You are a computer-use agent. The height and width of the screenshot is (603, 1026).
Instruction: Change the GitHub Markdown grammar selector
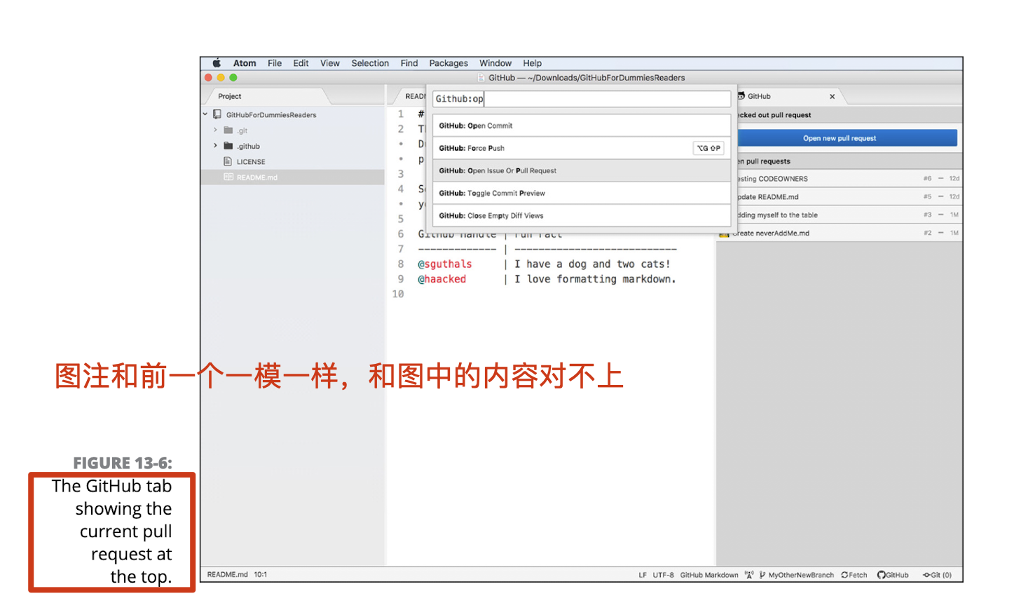pos(709,575)
